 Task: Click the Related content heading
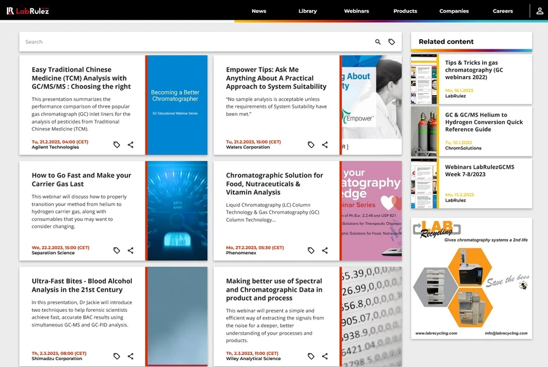447,42
